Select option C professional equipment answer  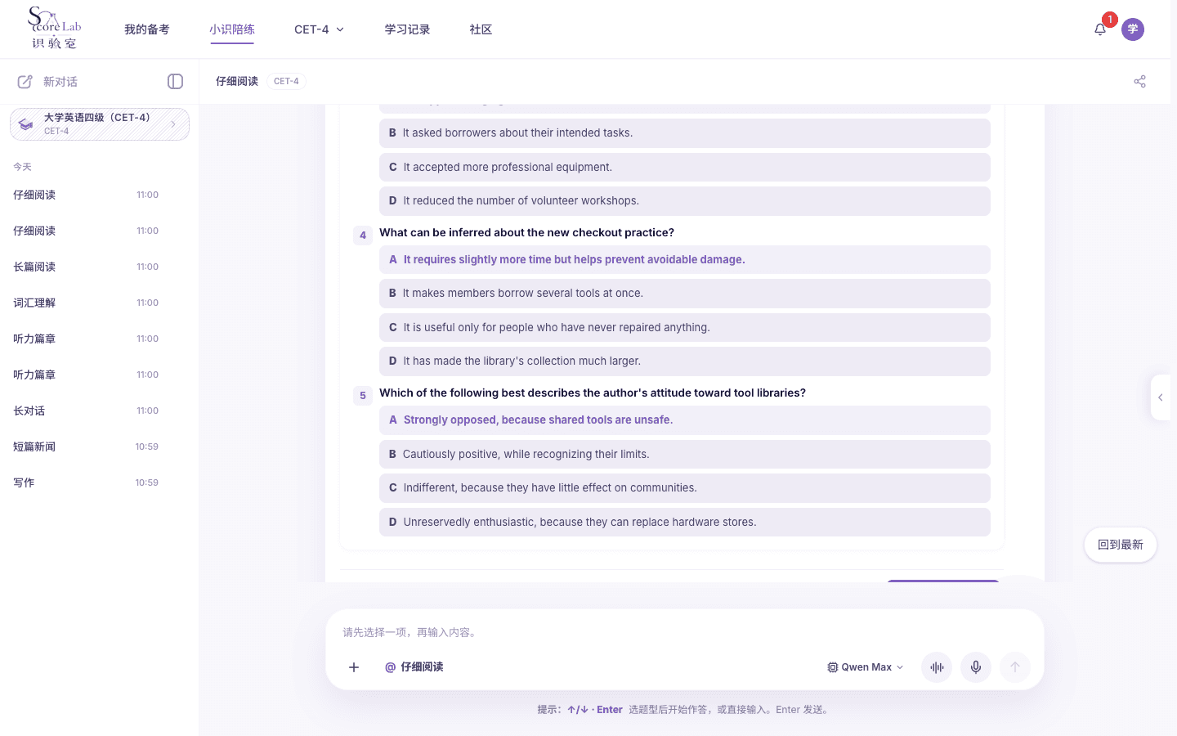click(685, 168)
